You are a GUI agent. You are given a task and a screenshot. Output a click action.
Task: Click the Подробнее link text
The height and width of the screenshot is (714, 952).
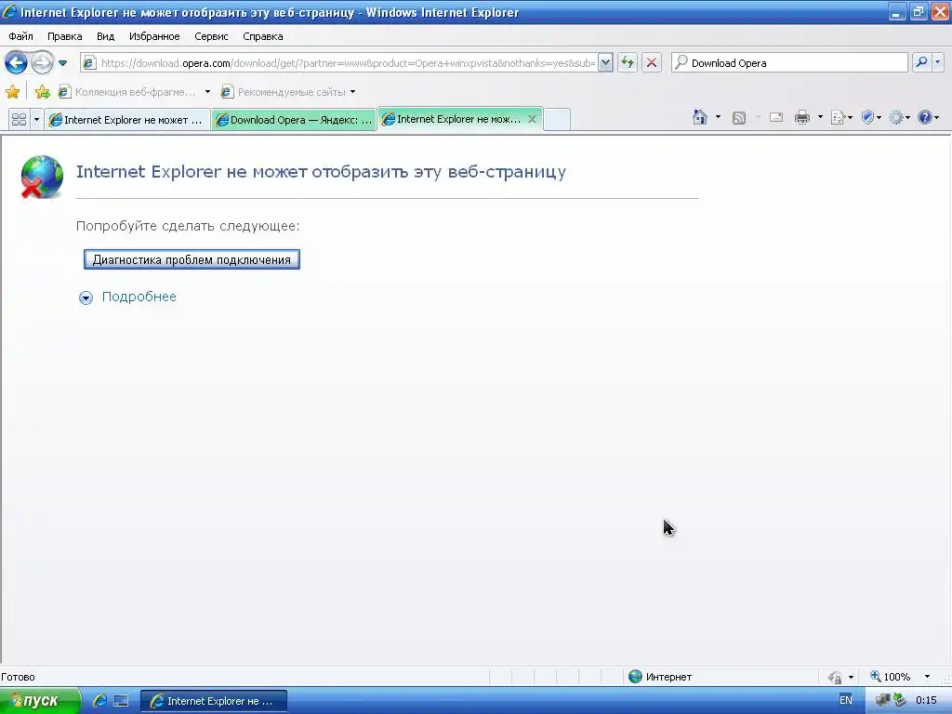[139, 297]
